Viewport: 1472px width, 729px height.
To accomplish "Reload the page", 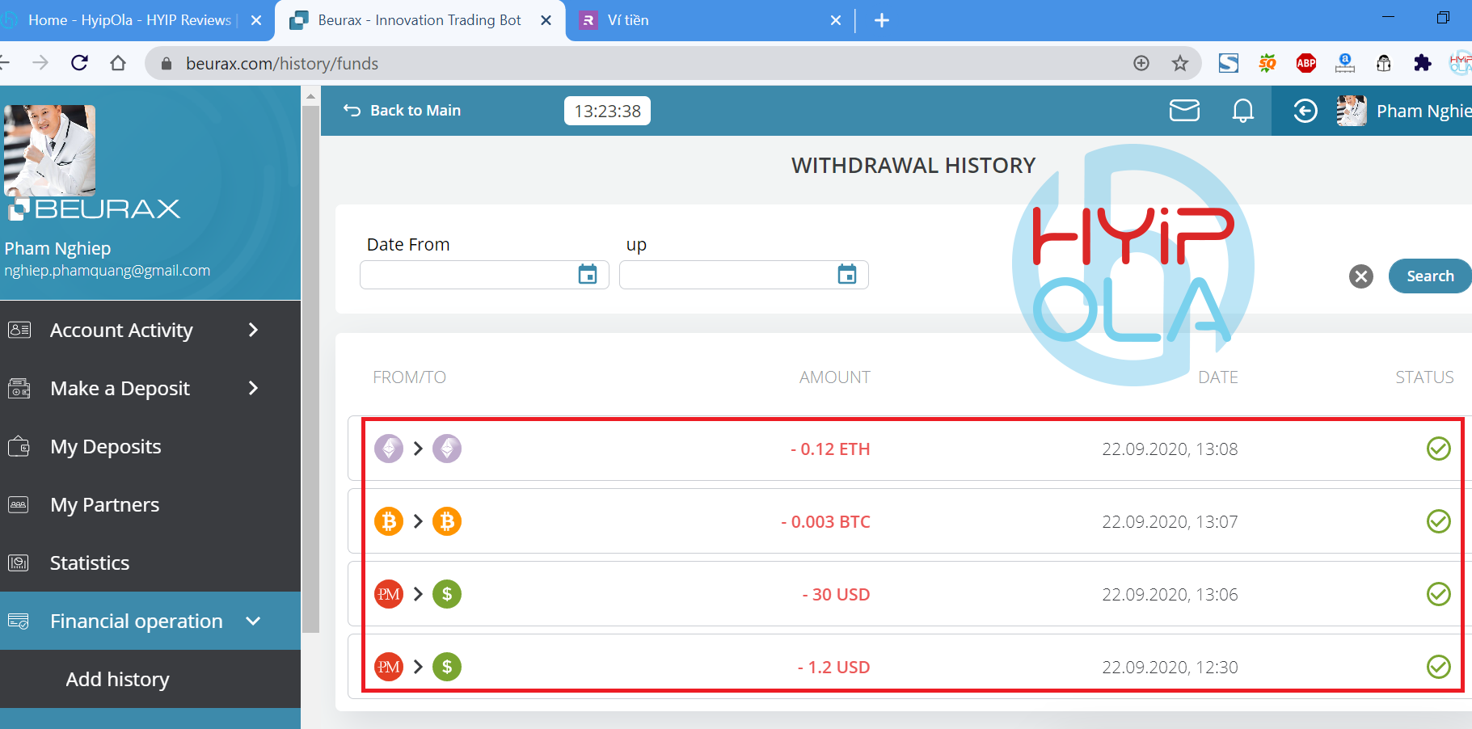I will [79, 63].
